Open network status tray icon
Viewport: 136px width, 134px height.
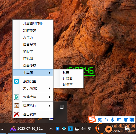click(x=77, y=129)
